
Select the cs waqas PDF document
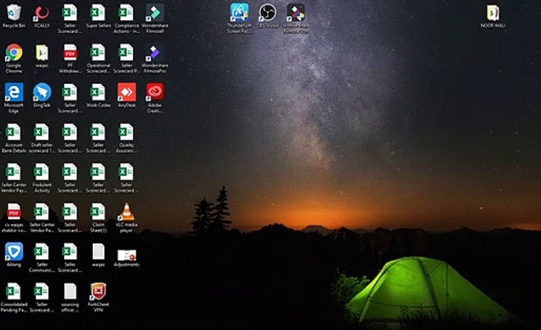14,212
